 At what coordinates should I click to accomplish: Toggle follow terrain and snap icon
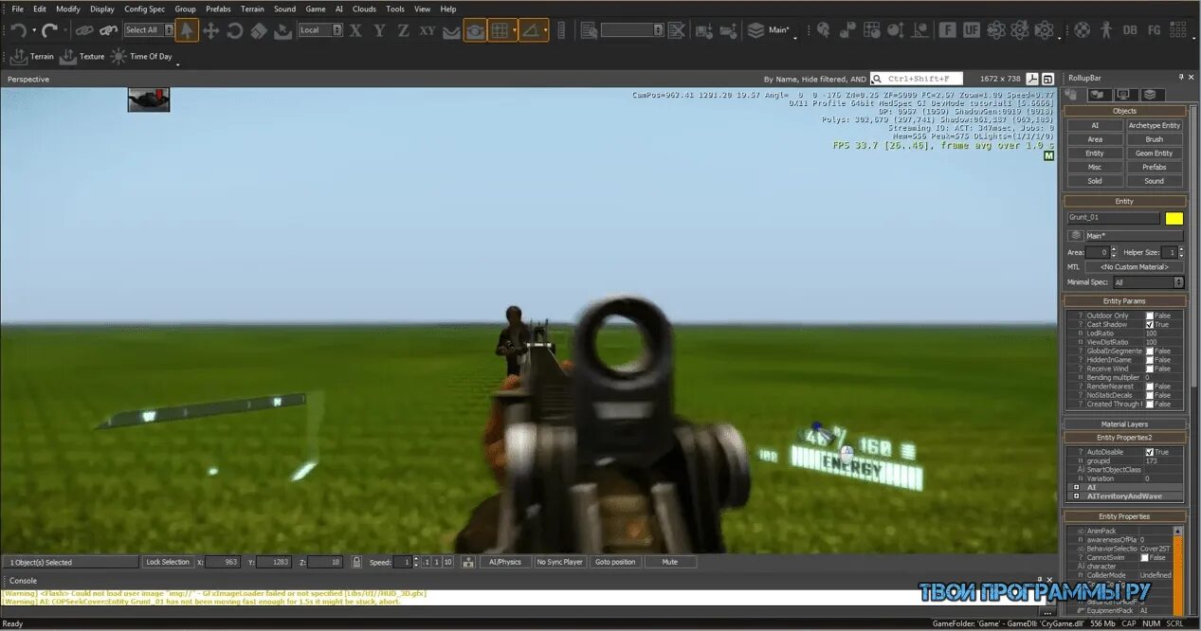(475, 30)
